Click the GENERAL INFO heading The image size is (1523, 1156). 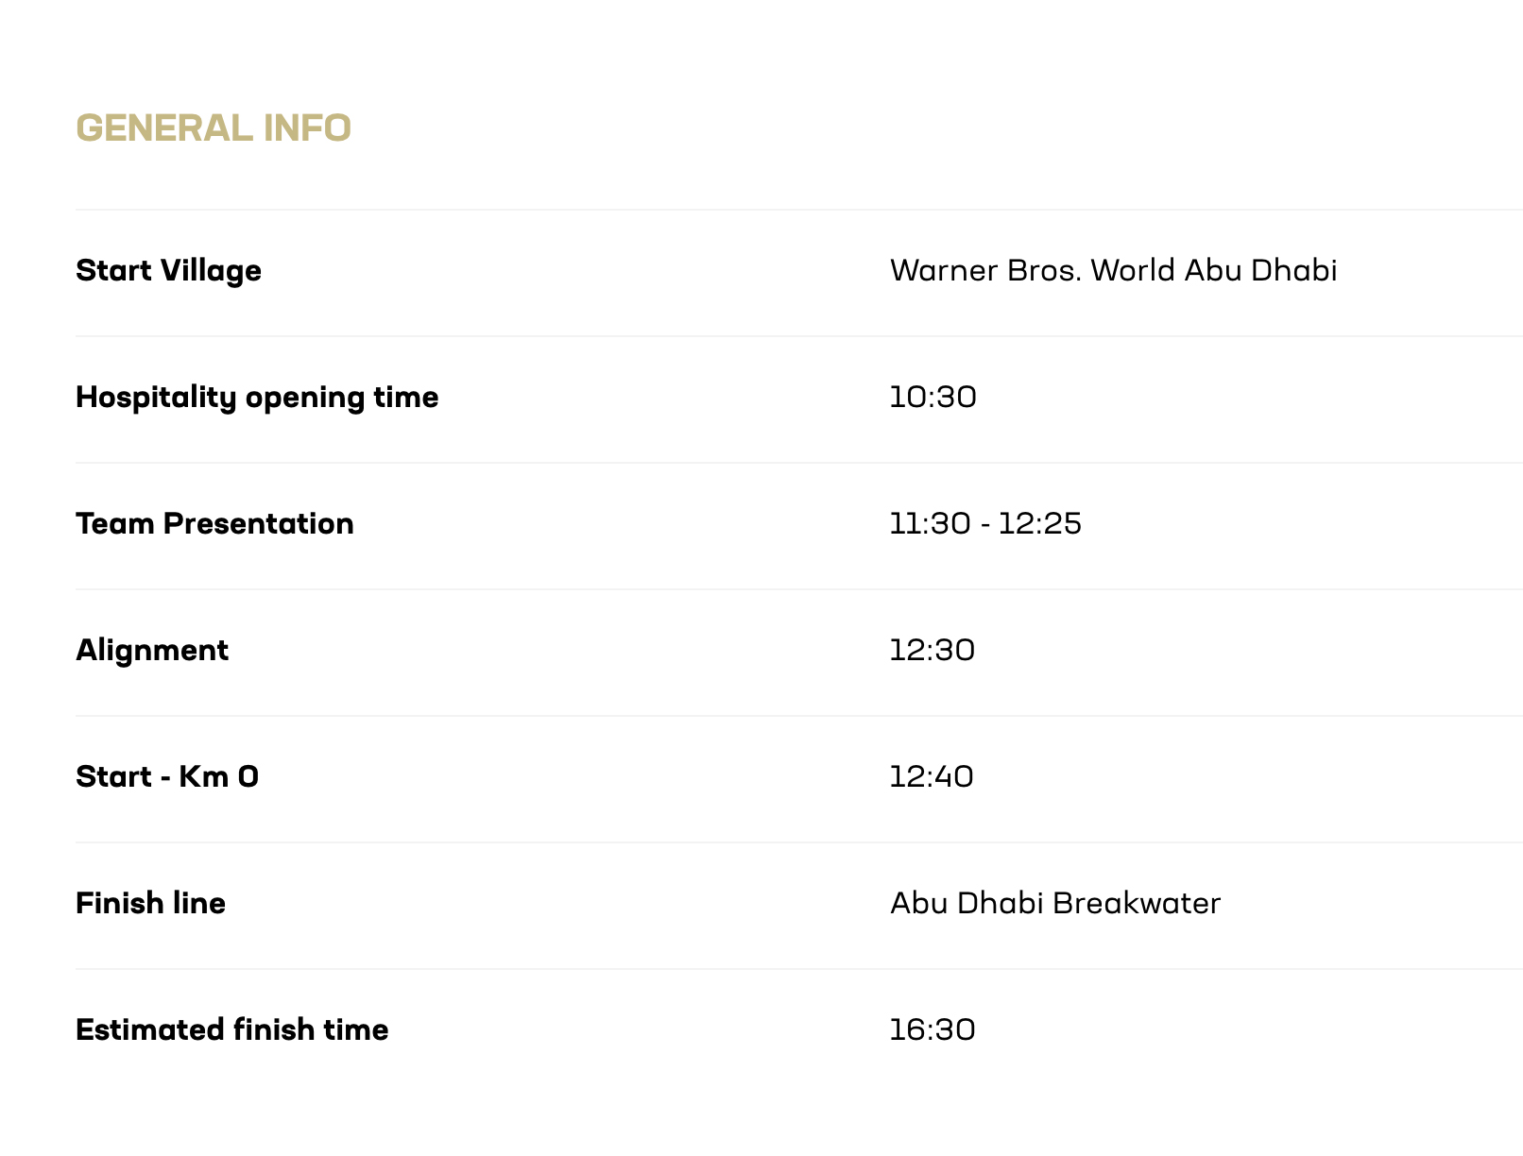pyautogui.click(x=214, y=128)
